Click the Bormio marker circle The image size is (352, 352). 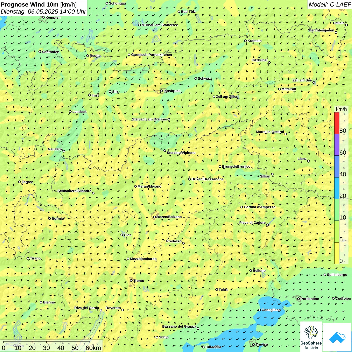(x=50, y=218)
